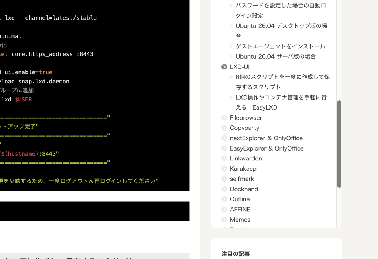This screenshot has width=378, height=259.
Task: Click the 注目の記事 heading
Action: [236, 254]
